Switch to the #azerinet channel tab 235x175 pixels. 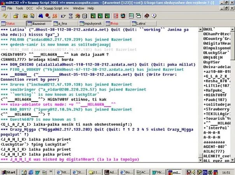(39, 23)
